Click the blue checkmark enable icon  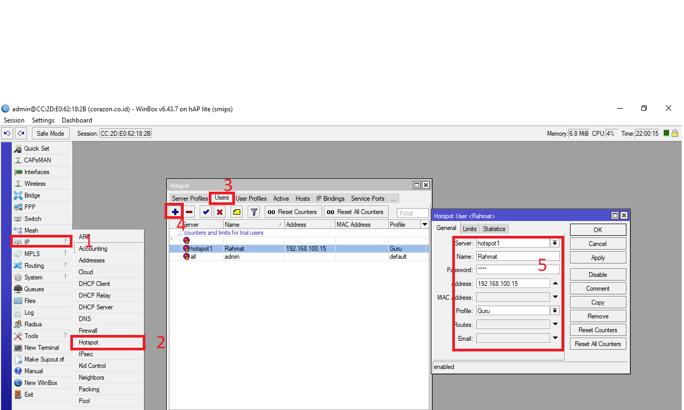[206, 212]
